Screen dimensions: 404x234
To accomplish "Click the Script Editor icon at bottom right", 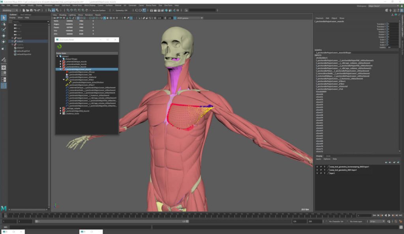I will pos(400,227).
